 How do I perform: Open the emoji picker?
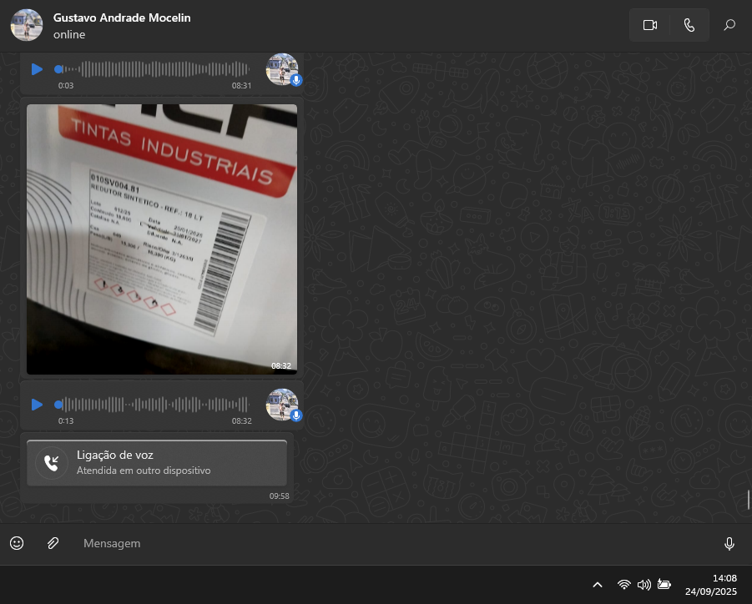tap(17, 543)
